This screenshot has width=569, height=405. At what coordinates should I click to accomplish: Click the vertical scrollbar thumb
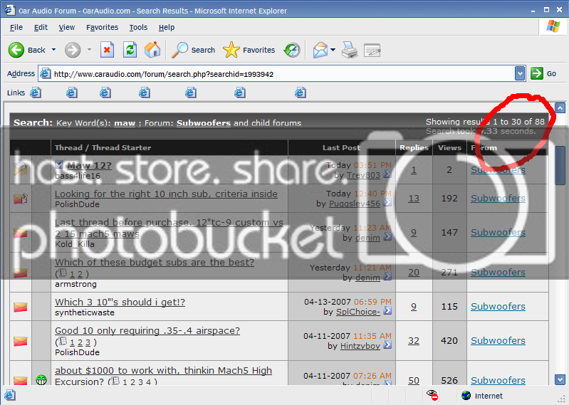click(560, 166)
